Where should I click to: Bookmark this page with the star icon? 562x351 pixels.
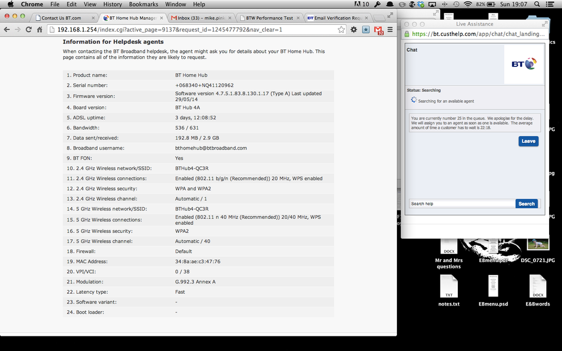(341, 29)
